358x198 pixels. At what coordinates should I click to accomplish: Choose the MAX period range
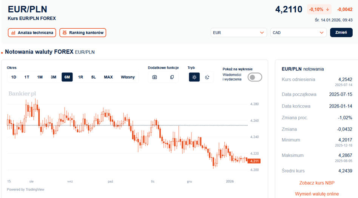pos(108,77)
